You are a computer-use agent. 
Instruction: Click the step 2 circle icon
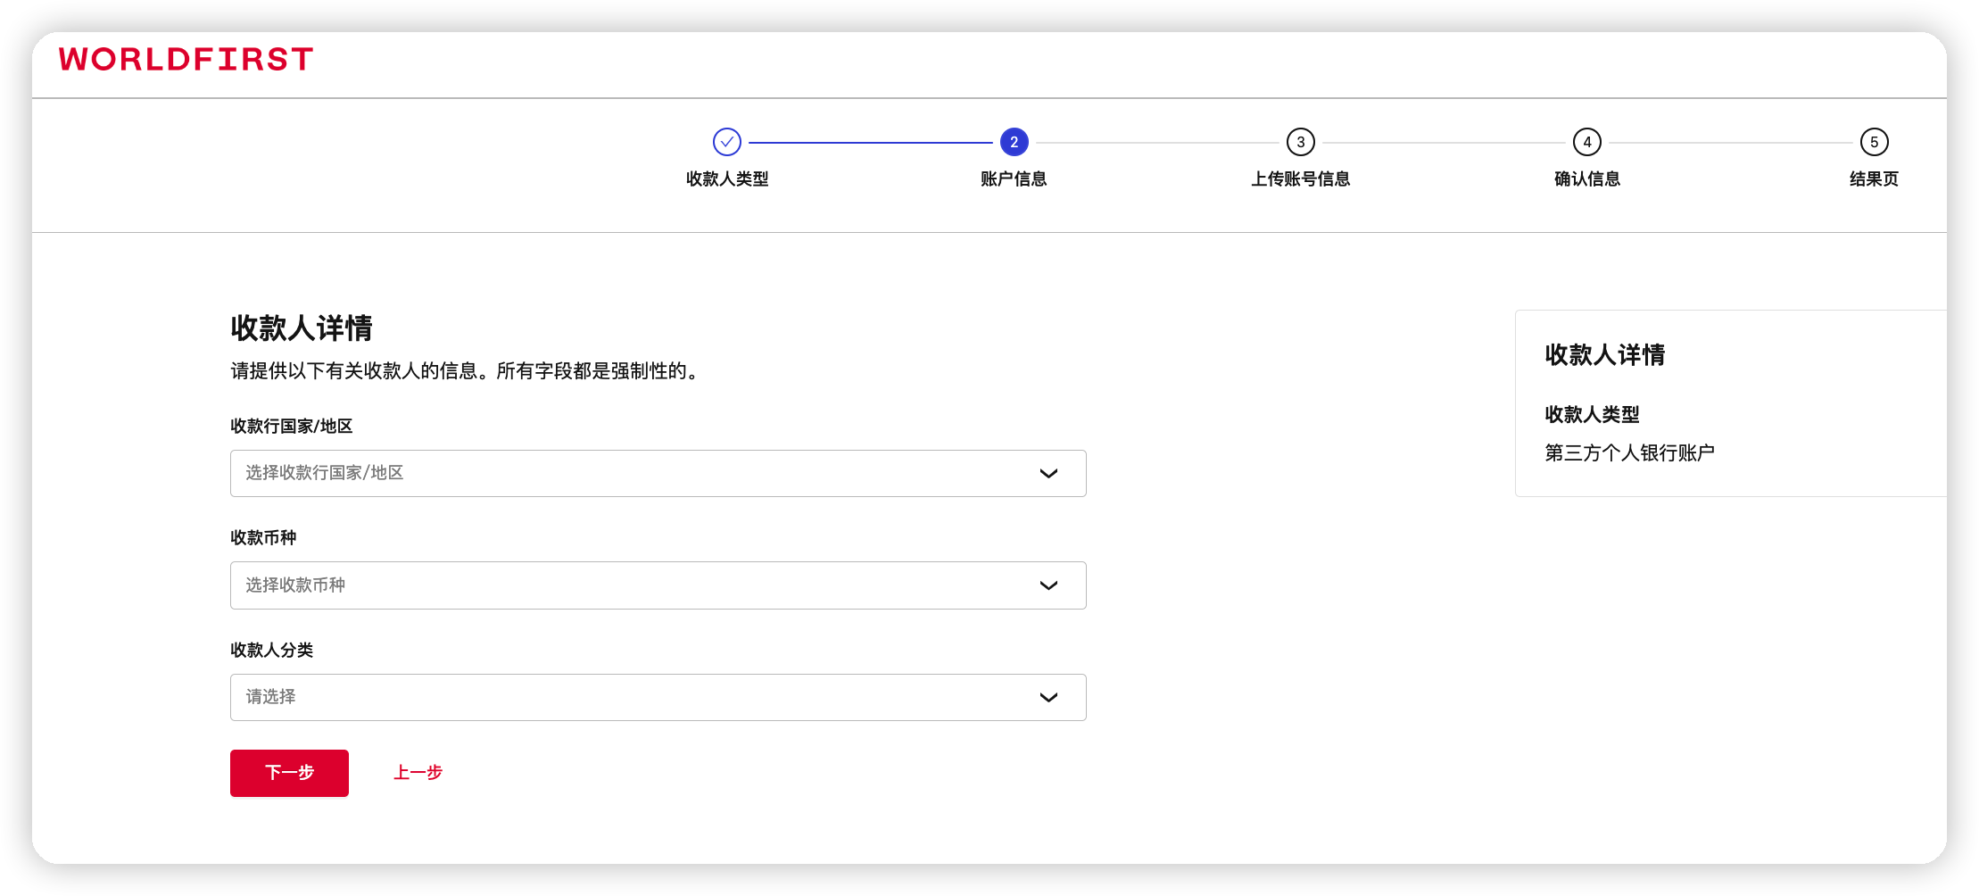point(1014,142)
